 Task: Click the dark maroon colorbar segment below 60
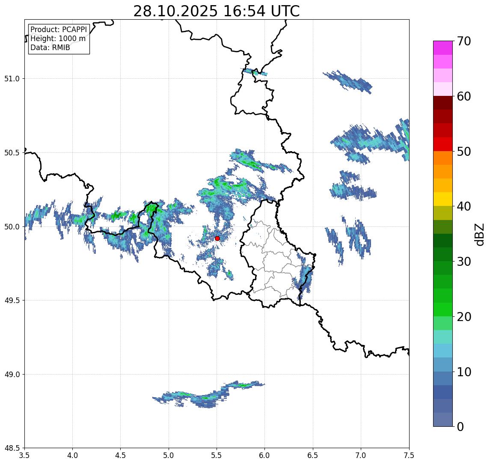443,103
